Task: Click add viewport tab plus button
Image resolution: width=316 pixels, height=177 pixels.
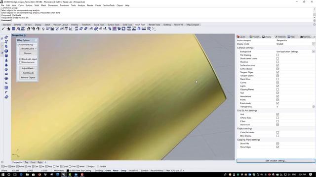Action: coord(45,162)
